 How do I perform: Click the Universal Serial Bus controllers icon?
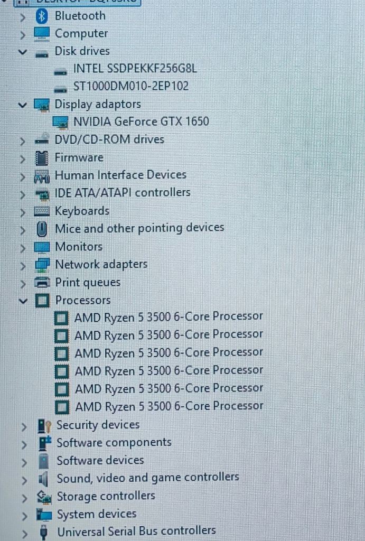pos(44,531)
